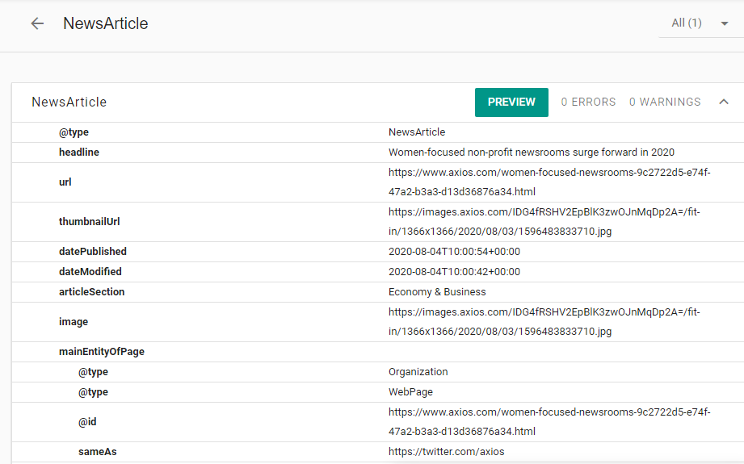Click the top-level @type NewsArticle row
This screenshot has height=464, width=744.
378,132
